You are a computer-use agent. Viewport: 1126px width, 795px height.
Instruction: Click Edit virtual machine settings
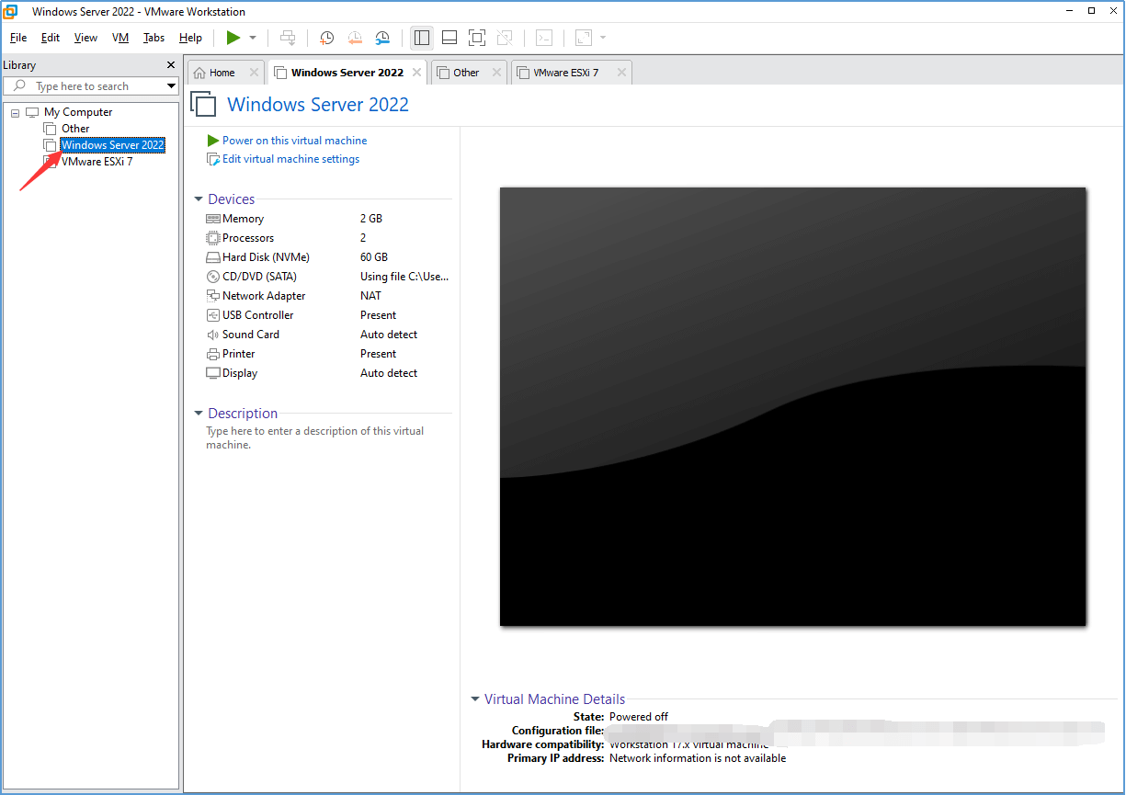[290, 159]
